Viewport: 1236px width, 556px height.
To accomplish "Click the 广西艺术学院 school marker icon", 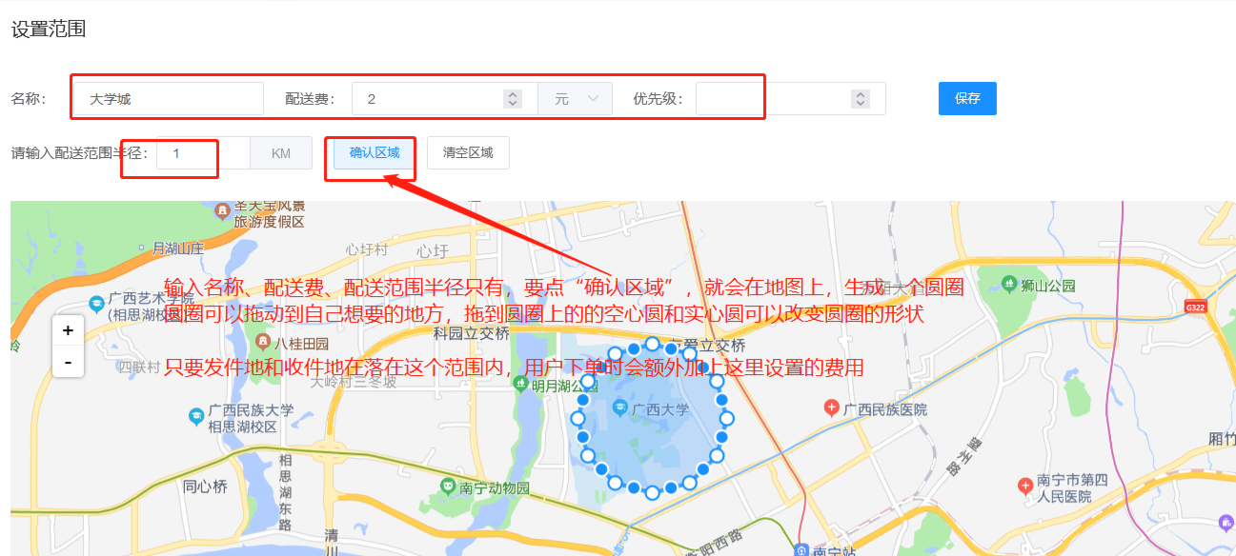I will point(96,305).
